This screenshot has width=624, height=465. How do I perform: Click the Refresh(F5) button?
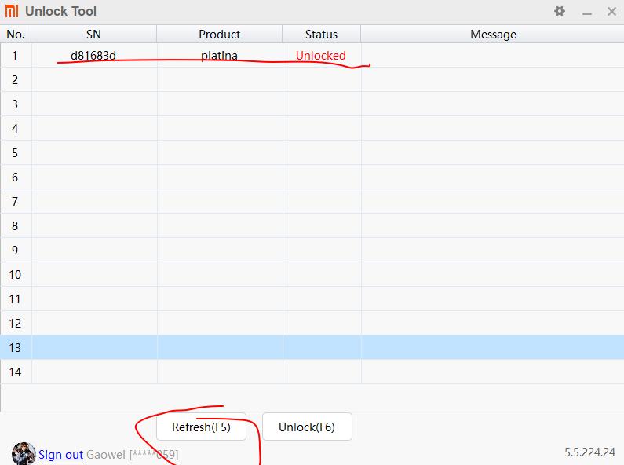click(x=201, y=427)
